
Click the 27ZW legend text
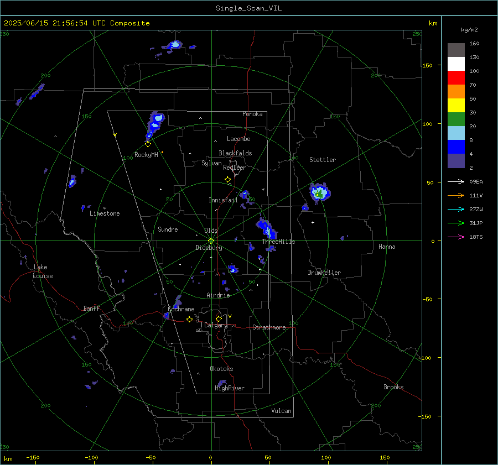476,209
